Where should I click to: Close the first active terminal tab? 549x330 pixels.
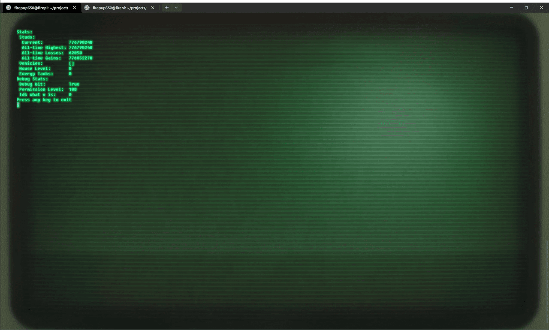tap(74, 8)
